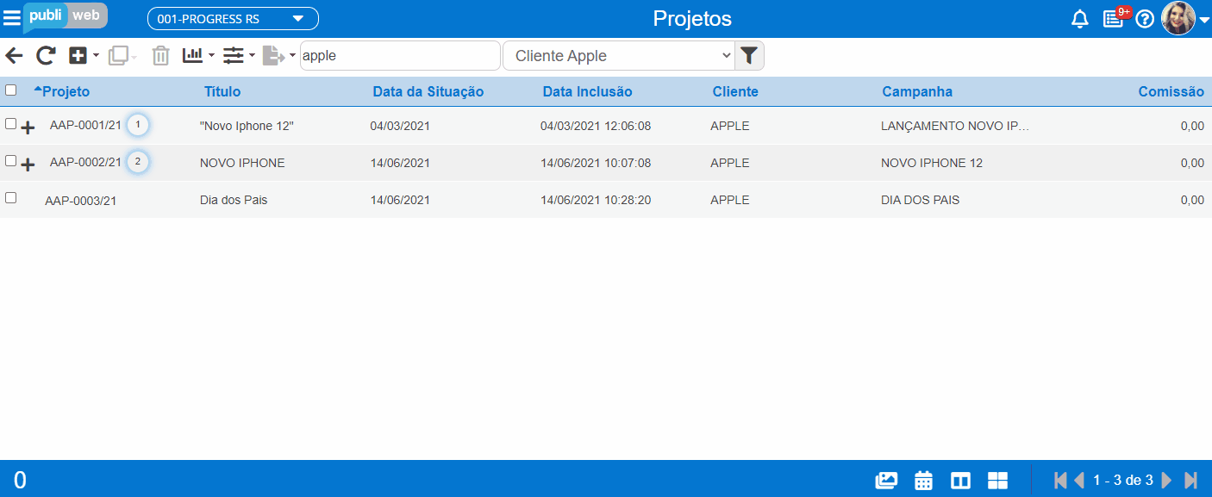Image resolution: width=1212 pixels, height=497 pixels.
Task: Click the badge 1 on AAP-0001/21
Action: pyautogui.click(x=138, y=126)
